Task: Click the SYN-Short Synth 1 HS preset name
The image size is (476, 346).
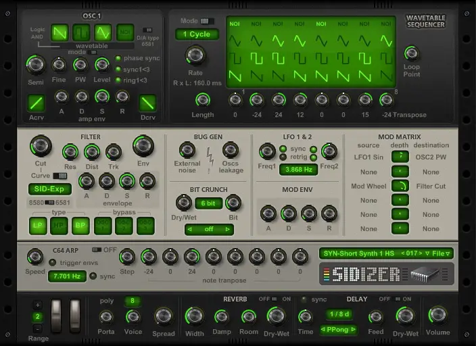Action: (x=359, y=253)
